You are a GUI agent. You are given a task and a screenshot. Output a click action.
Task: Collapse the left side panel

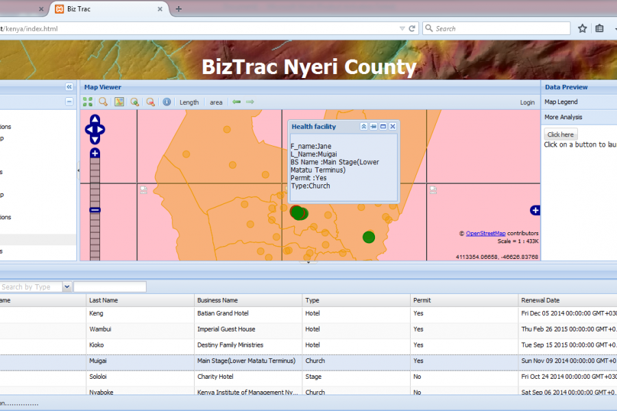pos(69,87)
